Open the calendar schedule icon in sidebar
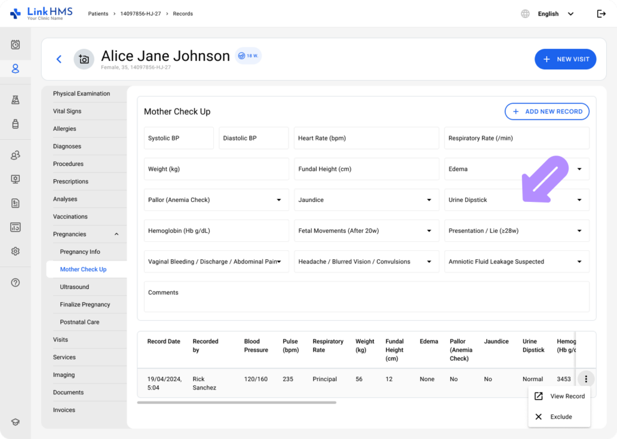Image resolution: width=617 pixels, height=439 pixels. pos(16,45)
